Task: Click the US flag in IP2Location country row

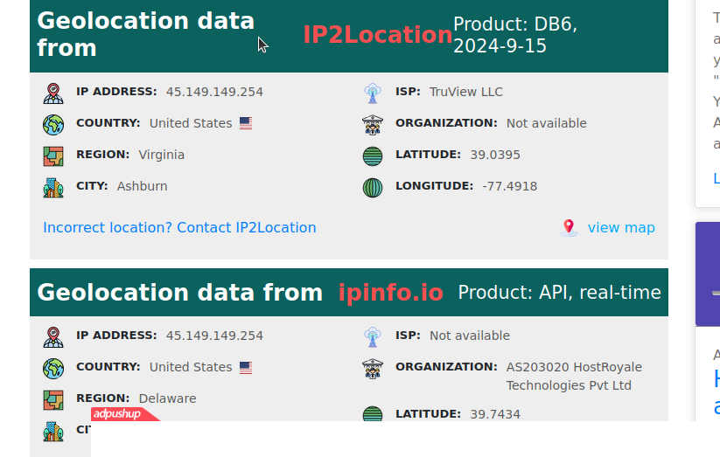Action: click(246, 123)
